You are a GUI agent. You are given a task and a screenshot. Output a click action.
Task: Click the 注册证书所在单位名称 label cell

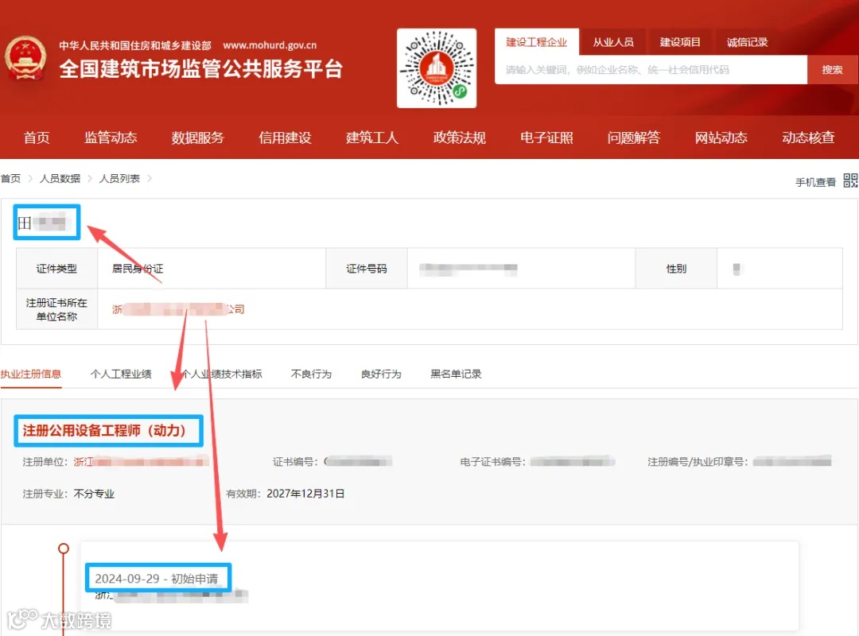(x=56, y=309)
